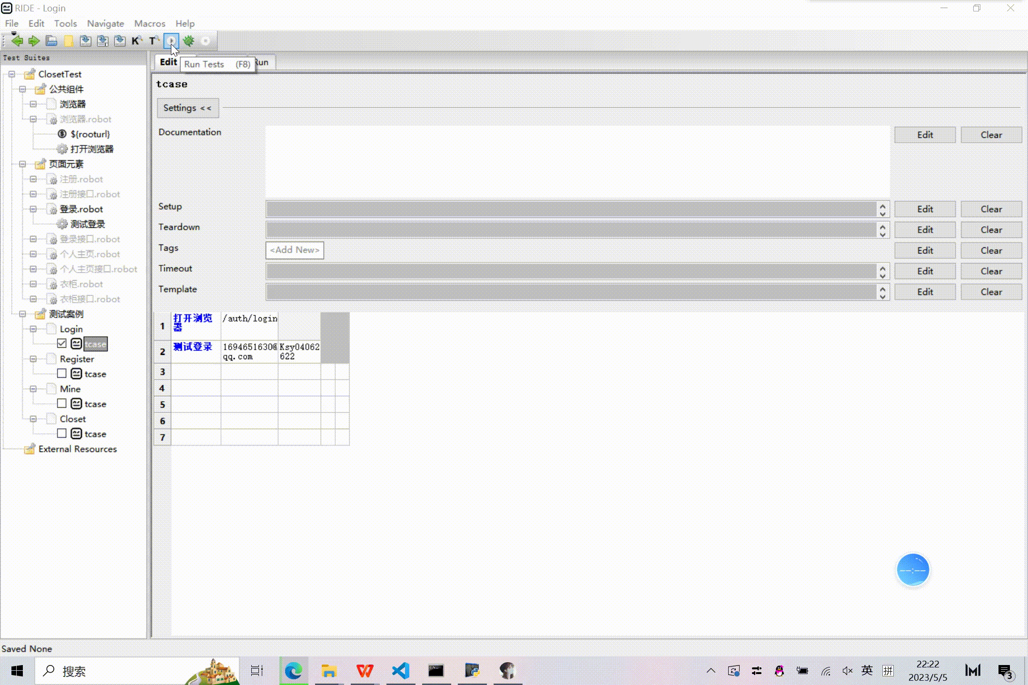1028x685 pixels.
Task: Select the ${rooturl} variable icon
Action: pyautogui.click(x=62, y=134)
